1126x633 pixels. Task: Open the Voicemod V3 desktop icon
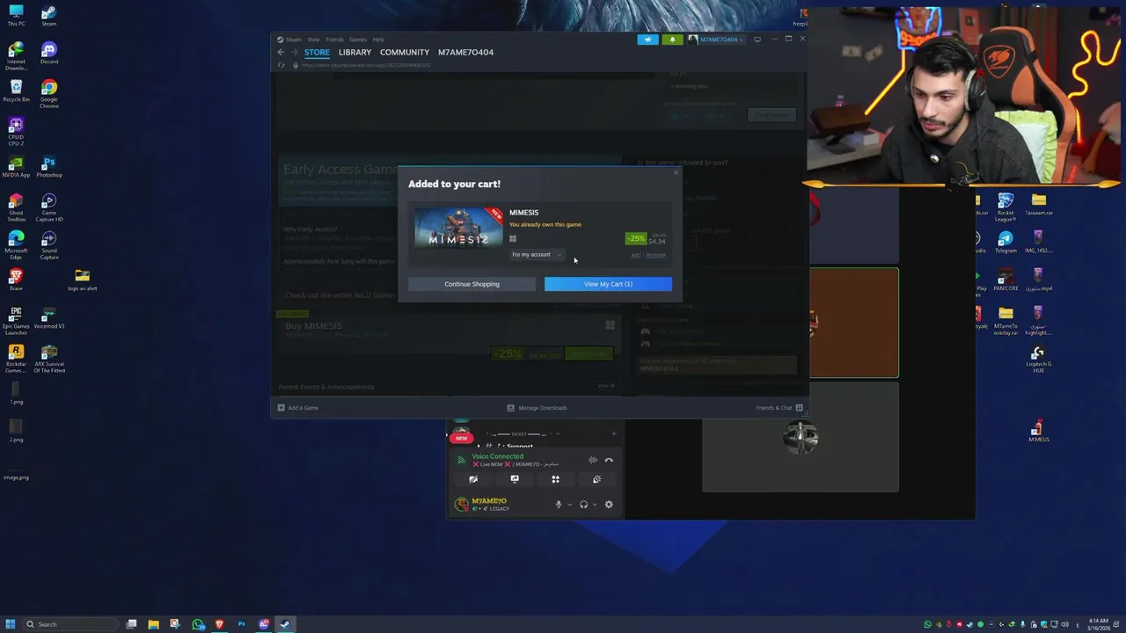(49, 317)
